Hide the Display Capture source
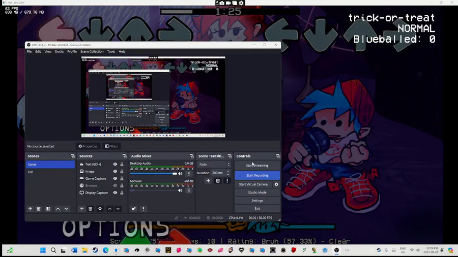 pos(115,192)
